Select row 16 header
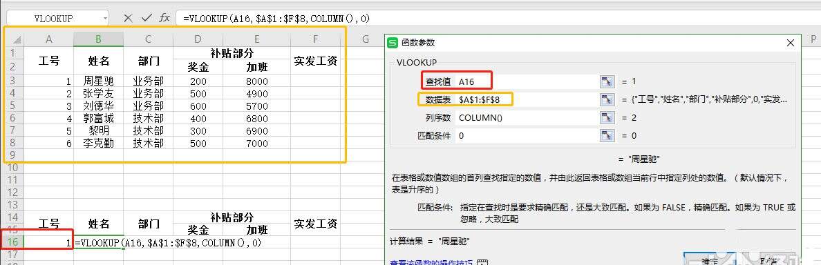This screenshot has height=265, width=821. click(x=13, y=242)
